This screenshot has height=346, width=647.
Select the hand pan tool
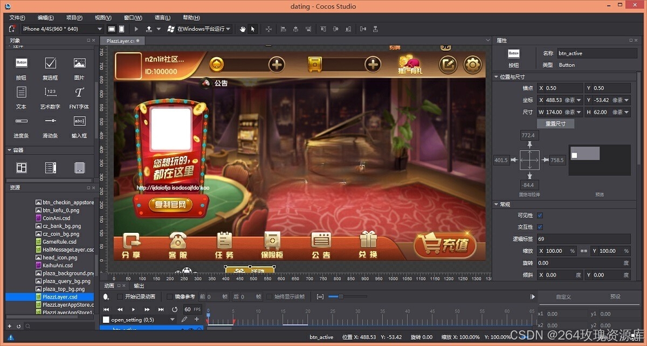[x=243, y=29]
